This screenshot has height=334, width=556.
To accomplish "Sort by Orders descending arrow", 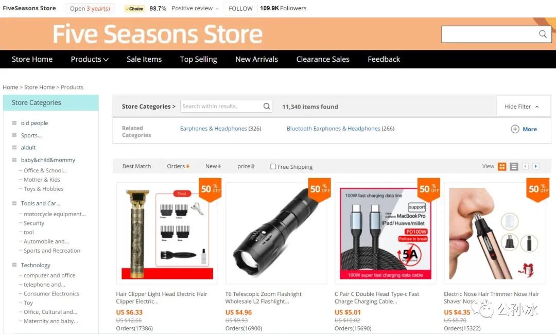I will (x=187, y=166).
